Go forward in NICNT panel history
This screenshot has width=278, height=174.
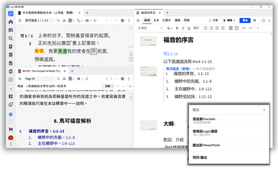click(x=111, y=78)
